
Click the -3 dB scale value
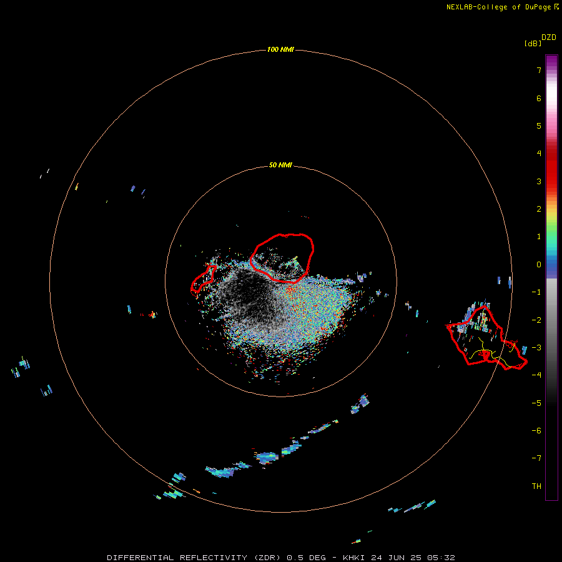pos(536,348)
